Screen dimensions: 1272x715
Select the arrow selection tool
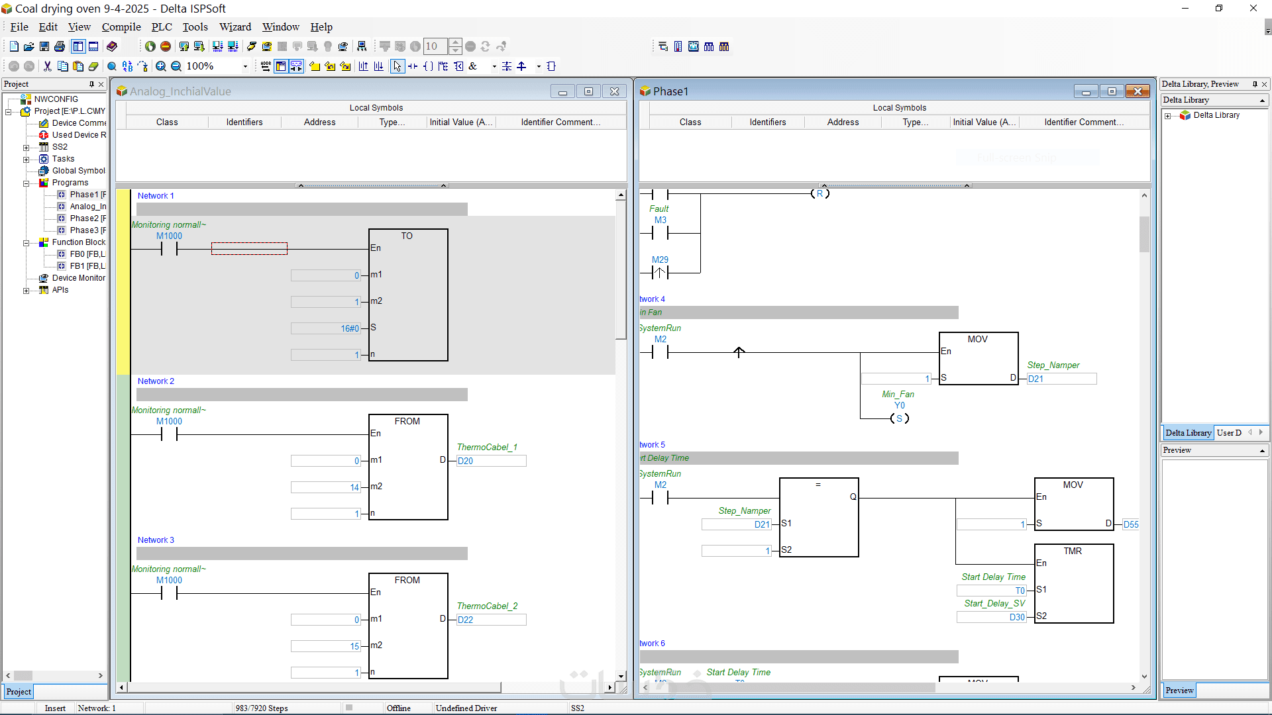coord(397,66)
